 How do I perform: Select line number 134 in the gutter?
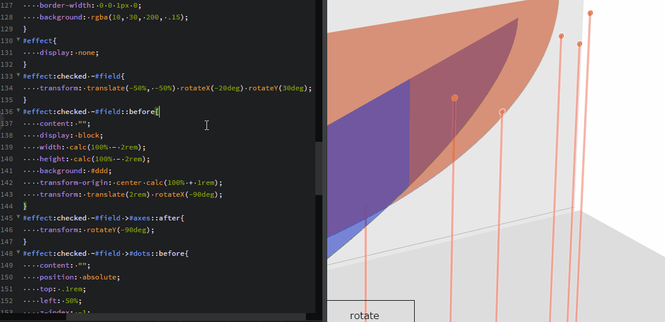(x=8, y=88)
